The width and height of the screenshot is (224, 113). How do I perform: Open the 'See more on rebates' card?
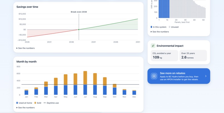[x=179, y=76]
